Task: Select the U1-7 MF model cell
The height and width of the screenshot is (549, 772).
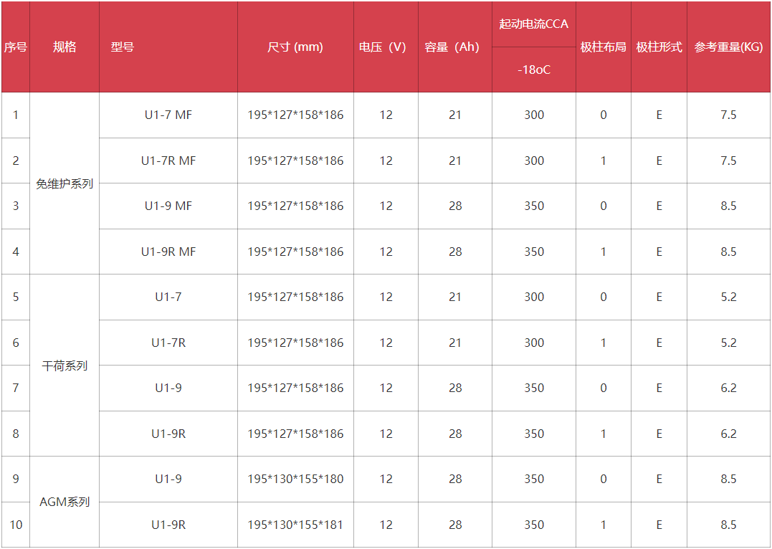Action: pyautogui.click(x=168, y=115)
